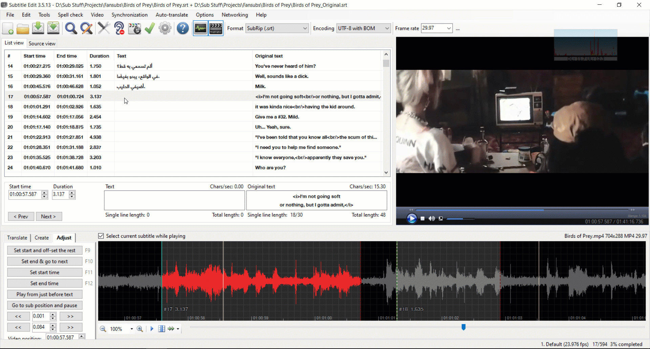Select subtitle row 19 Give me a #32. Mild.
Image resolution: width=650 pixels, height=349 pixels.
tap(193, 117)
